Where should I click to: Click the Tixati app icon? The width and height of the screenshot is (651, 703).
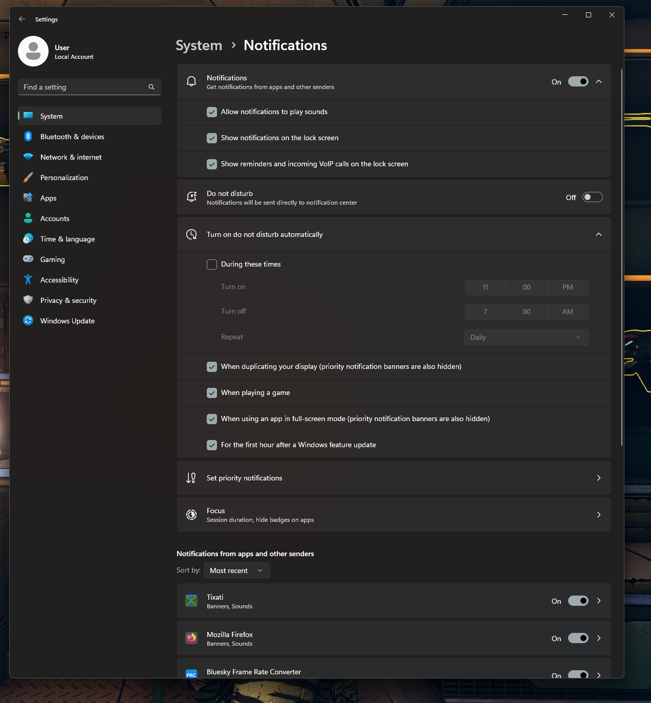tap(191, 601)
